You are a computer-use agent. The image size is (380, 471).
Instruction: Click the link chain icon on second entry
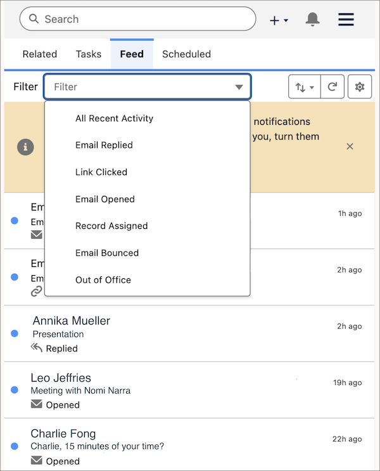[37, 291]
